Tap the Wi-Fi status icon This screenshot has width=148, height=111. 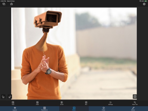pyautogui.click(x=140, y=1)
